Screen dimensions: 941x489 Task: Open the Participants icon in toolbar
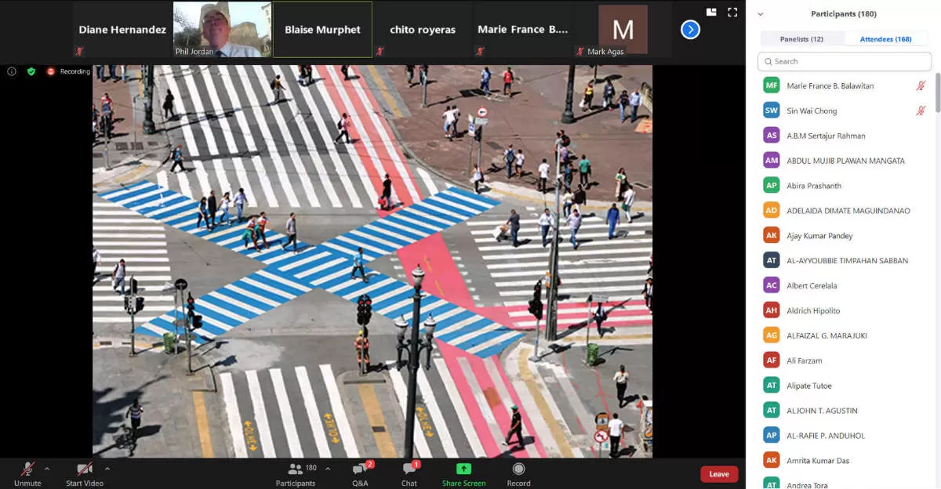point(296,469)
